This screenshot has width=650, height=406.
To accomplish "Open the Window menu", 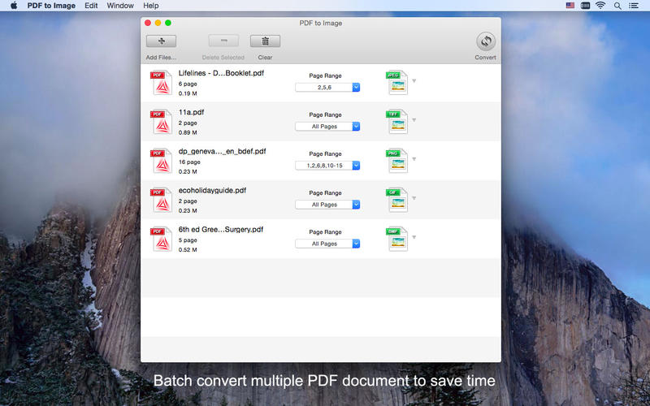I will point(120,6).
